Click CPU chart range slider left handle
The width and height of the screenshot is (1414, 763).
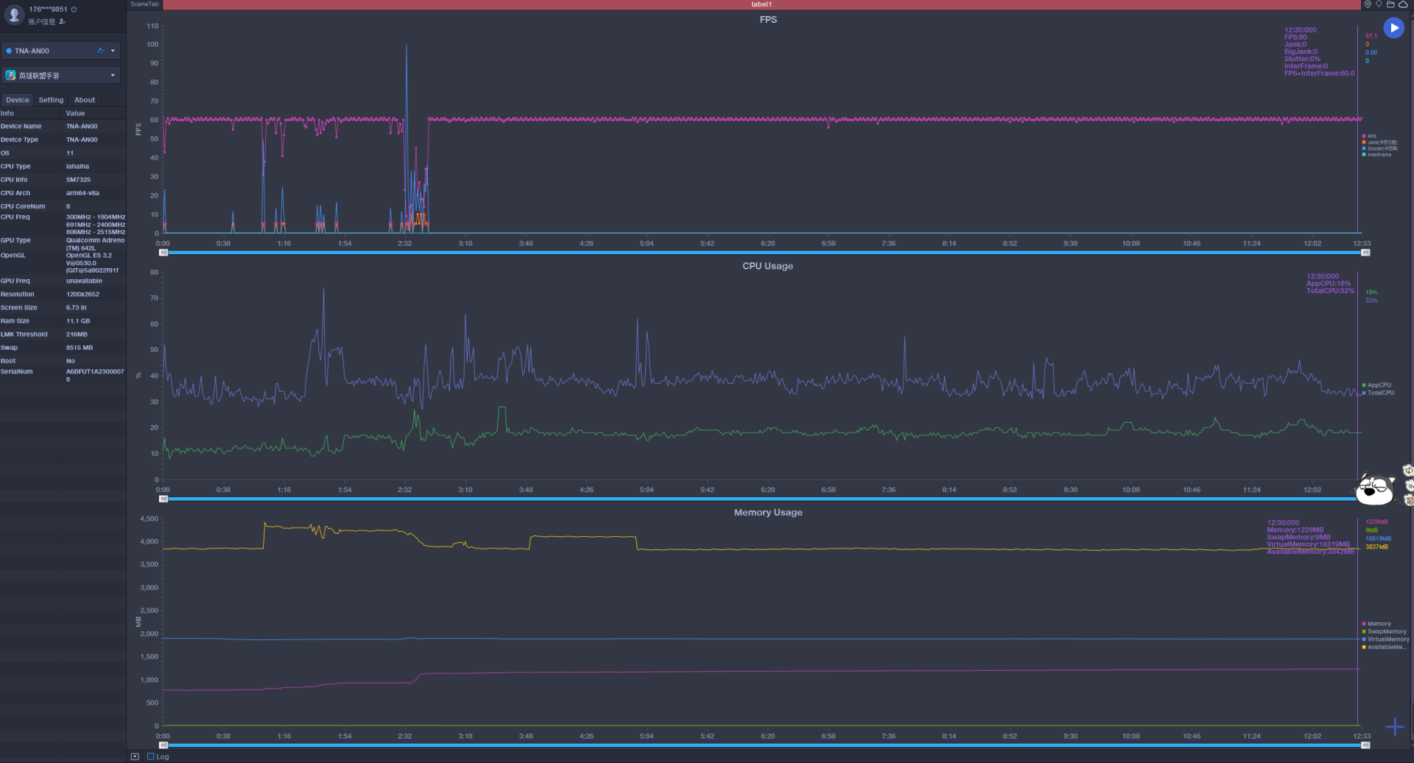click(163, 499)
